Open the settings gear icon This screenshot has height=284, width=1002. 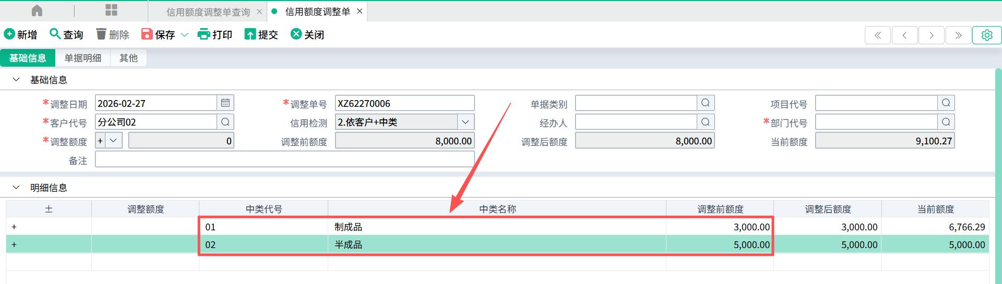pos(986,35)
